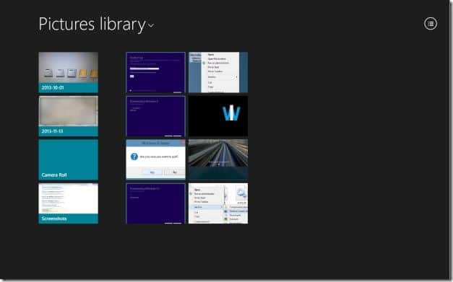Viewport: 453px width, 282px height.
Task: Open the context menu screenshot in top row
Action: click(x=218, y=72)
